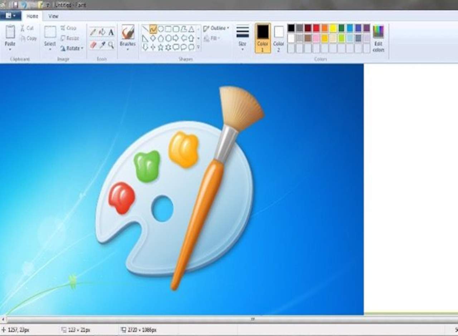Open the Brushes dropdown
The height and width of the screenshot is (336, 458).
coord(128,38)
